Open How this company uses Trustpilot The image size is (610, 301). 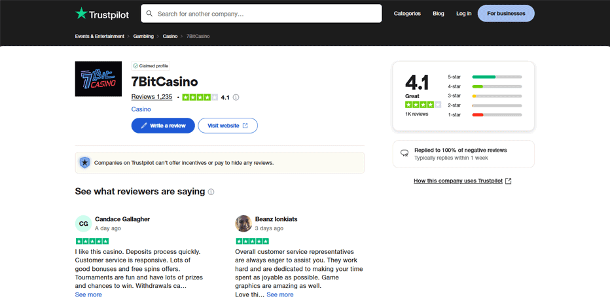(458, 181)
